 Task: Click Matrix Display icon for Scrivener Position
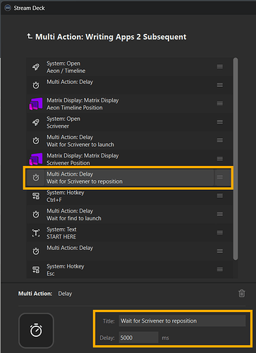pos(36,159)
